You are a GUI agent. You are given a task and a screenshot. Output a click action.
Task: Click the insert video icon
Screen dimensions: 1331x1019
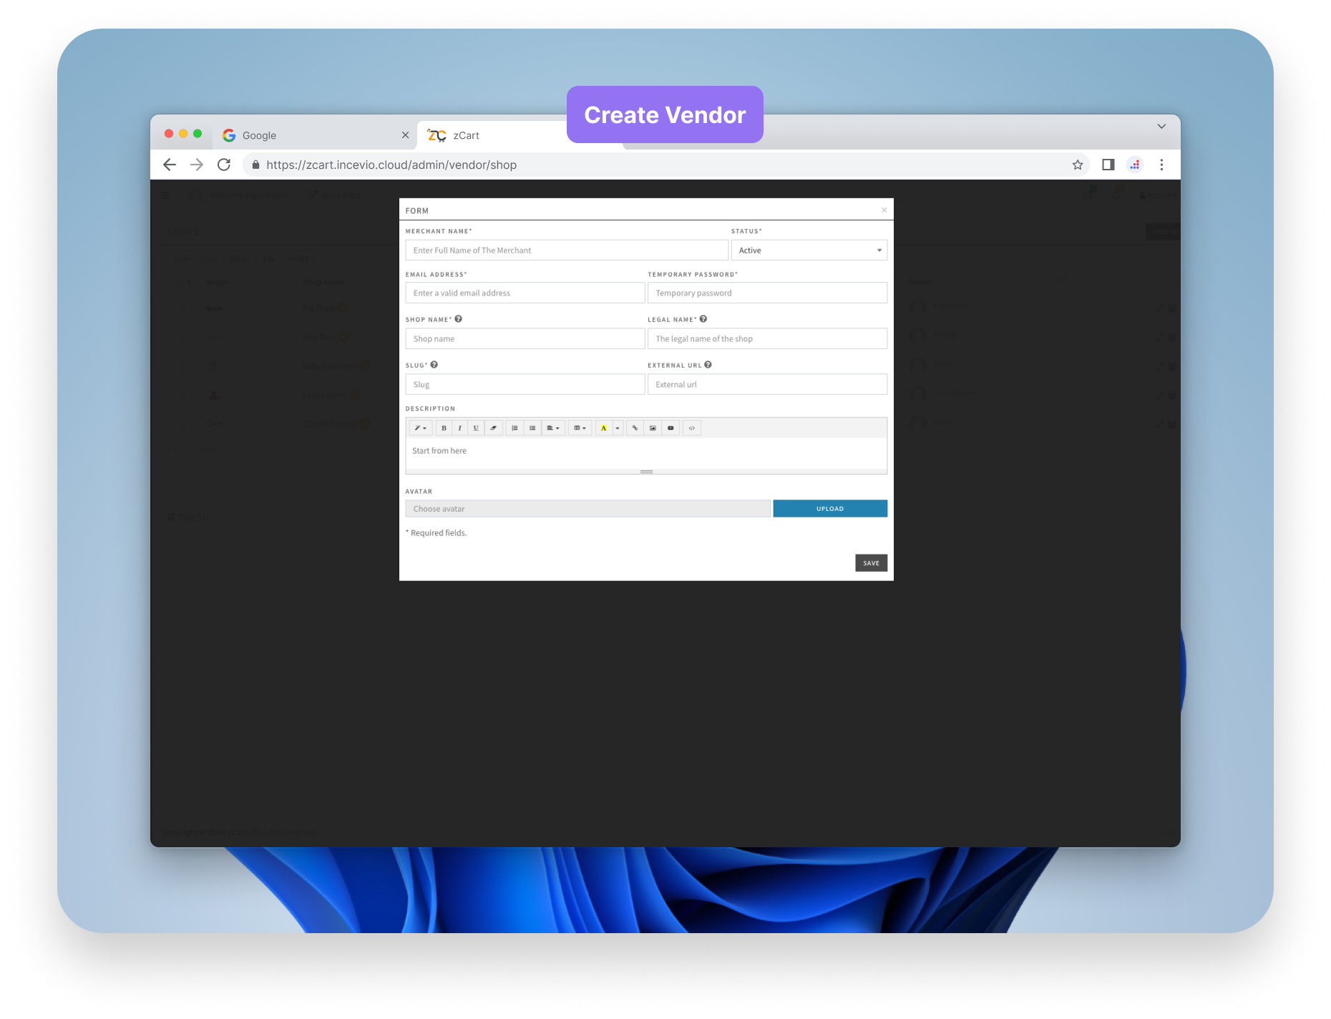671,428
